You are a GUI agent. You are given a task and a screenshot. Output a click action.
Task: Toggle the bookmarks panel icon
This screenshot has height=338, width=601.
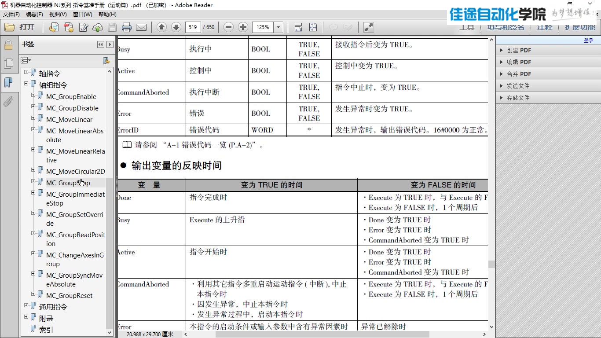click(8, 83)
